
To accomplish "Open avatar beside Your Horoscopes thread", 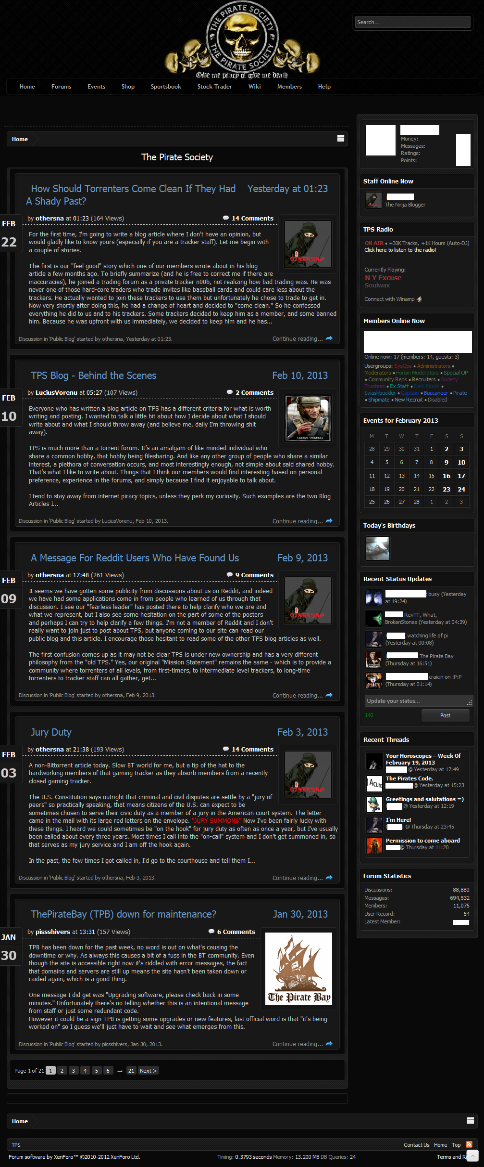I will coord(374,761).
